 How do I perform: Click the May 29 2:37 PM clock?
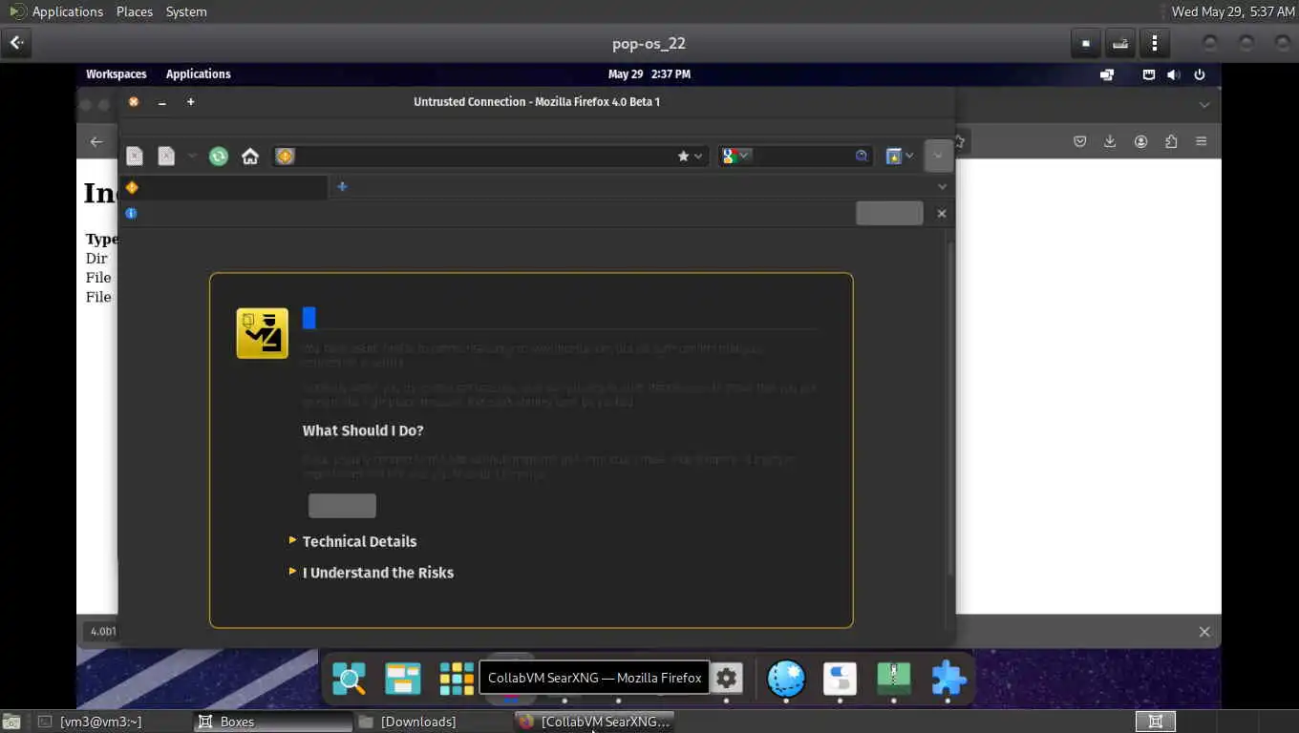pos(649,73)
